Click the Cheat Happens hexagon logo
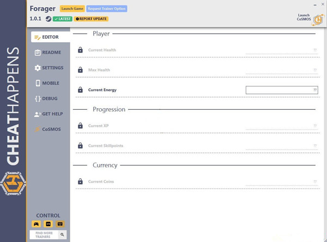 (x=13, y=184)
